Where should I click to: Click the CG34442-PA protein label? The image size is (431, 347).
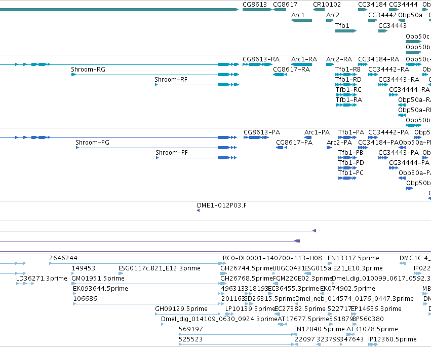pos(388,132)
